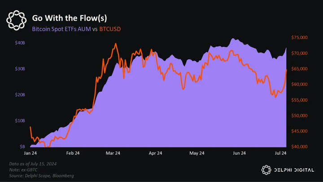Viewport: 323px width, 182px height.
Task: Click the $50,000 right axis label
Action: (299, 115)
